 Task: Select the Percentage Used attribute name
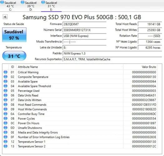coord(29,91)
